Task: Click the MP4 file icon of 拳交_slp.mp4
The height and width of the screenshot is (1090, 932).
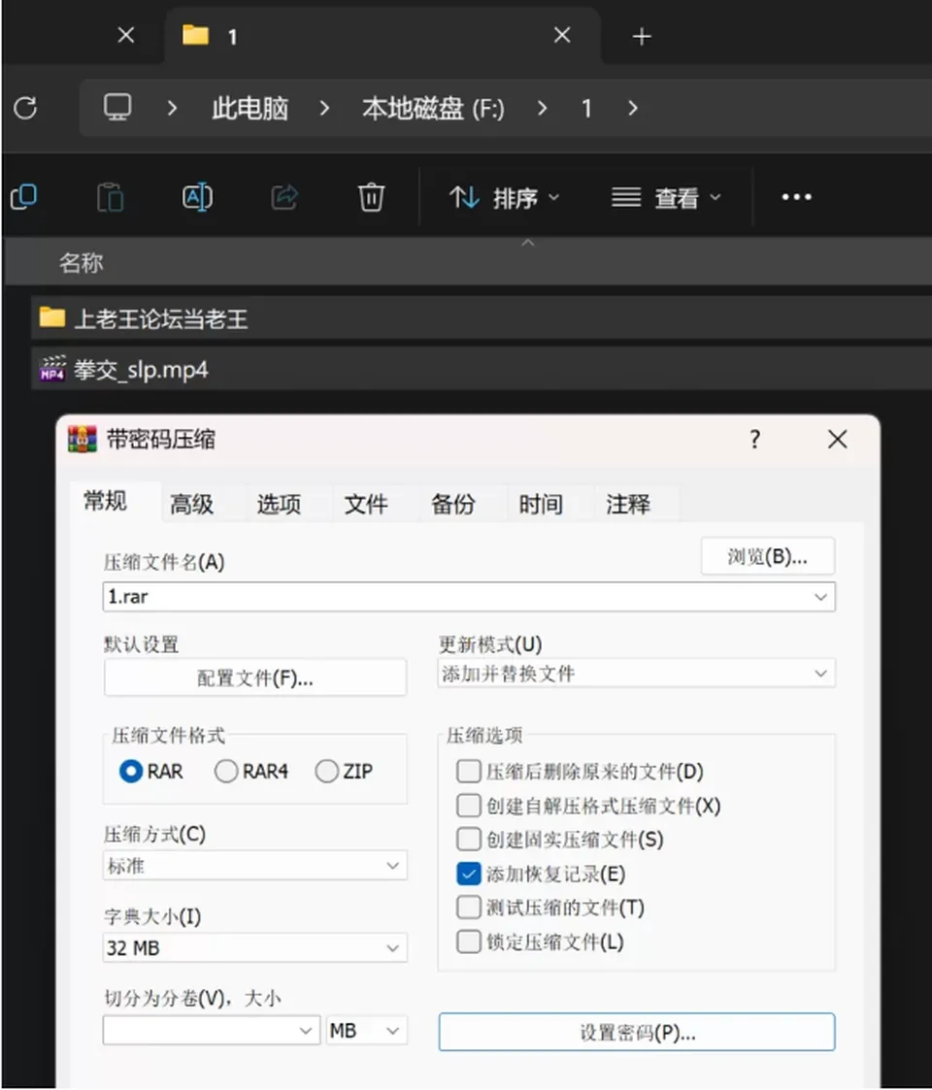Action: pos(52,369)
